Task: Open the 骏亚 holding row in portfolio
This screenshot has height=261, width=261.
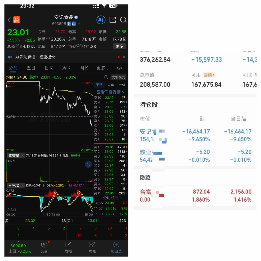Action: [x=195, y=156]
